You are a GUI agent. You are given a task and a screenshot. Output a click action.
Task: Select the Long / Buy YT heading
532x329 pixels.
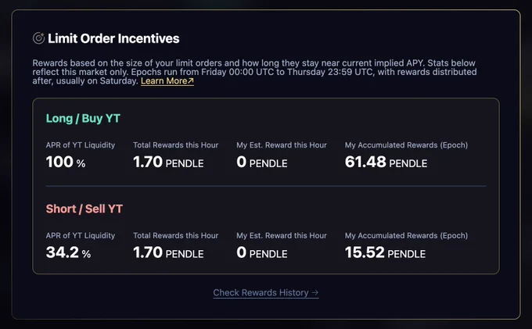[83, 118]
